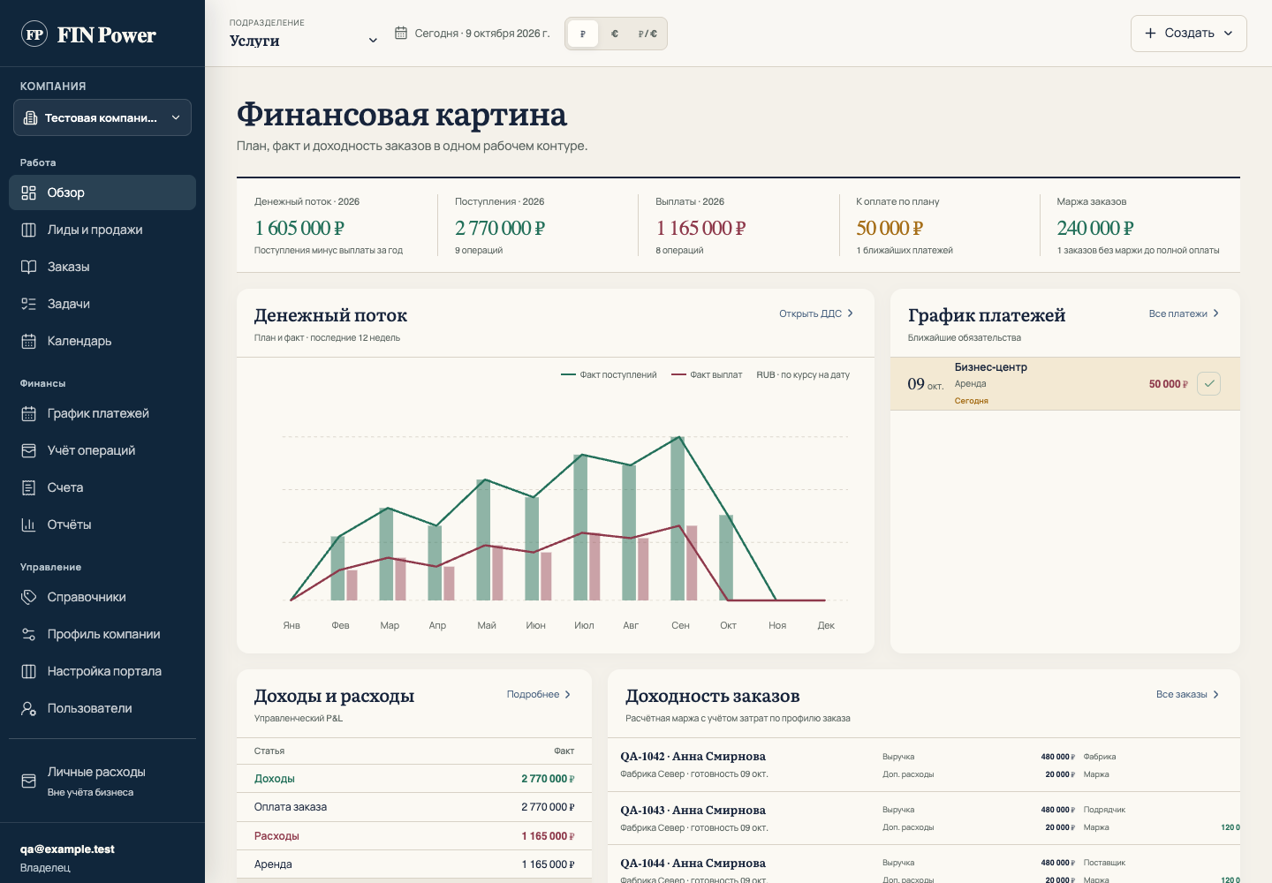
Task: Click the Отчёты chart icon
Action: pyautogui.click(x=29, y=525)
